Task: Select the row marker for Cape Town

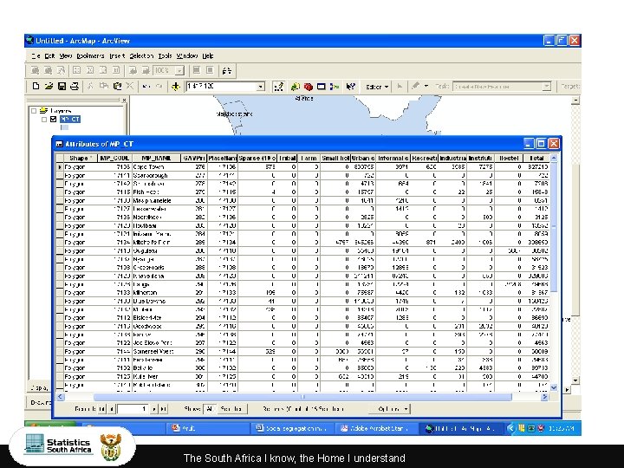Action: [x=60, y=167]
